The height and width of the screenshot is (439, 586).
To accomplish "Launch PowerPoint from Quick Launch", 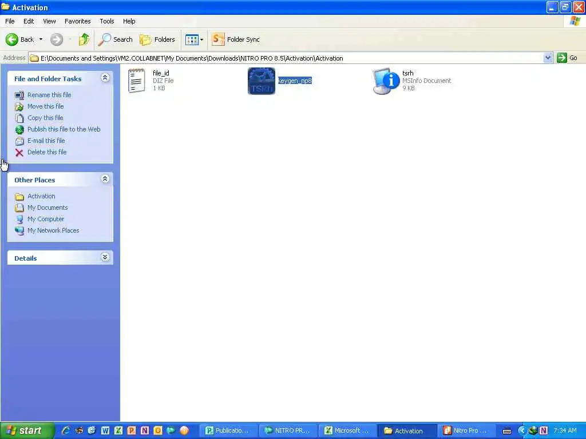I will [132, 430].
